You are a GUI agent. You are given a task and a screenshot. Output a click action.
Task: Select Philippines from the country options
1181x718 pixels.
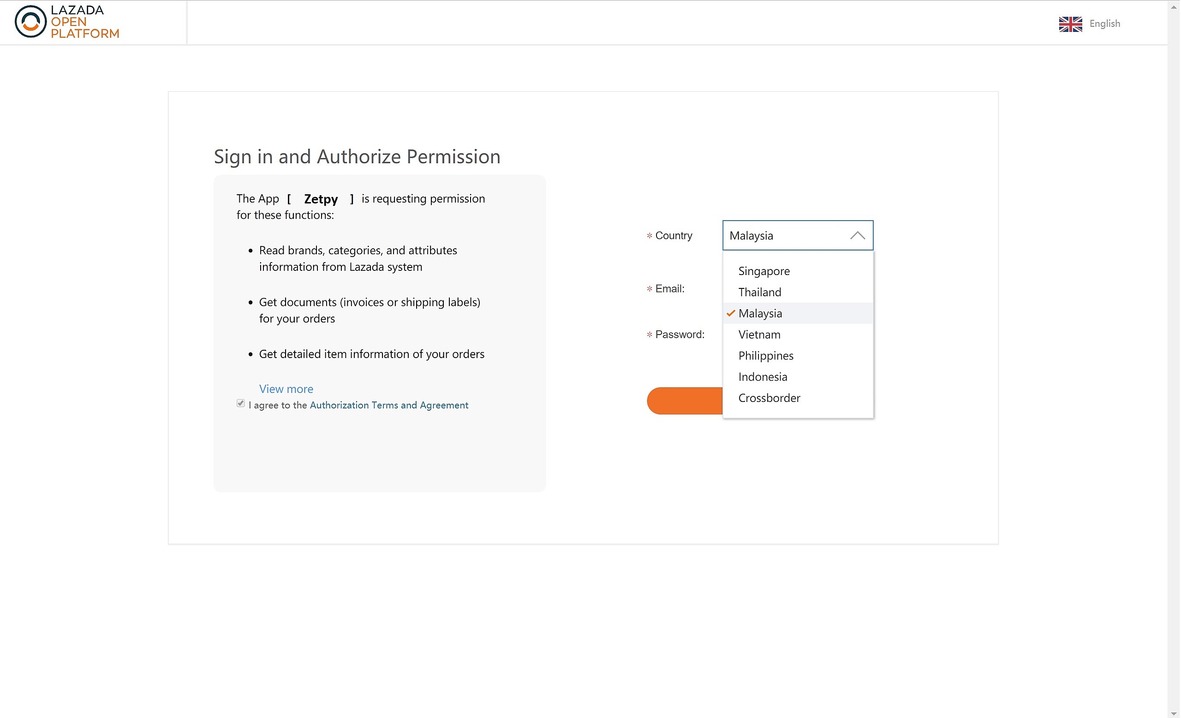click(766, 356)
